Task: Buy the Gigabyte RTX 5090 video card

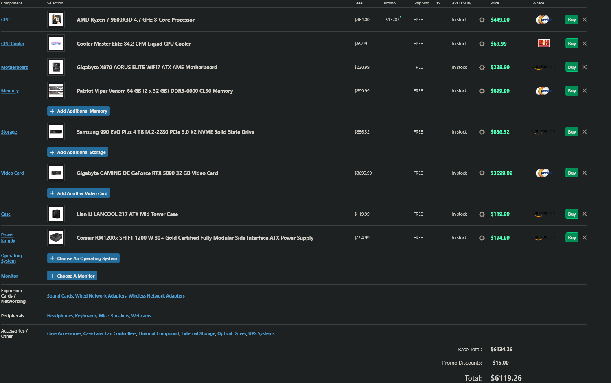Action: (572, 173)
